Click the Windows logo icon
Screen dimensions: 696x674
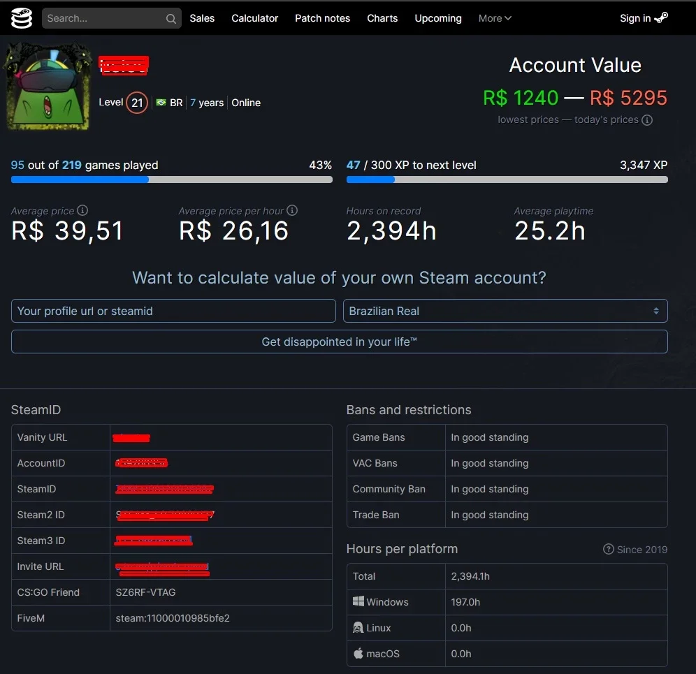pyautogui.click(x=358, y=601)
